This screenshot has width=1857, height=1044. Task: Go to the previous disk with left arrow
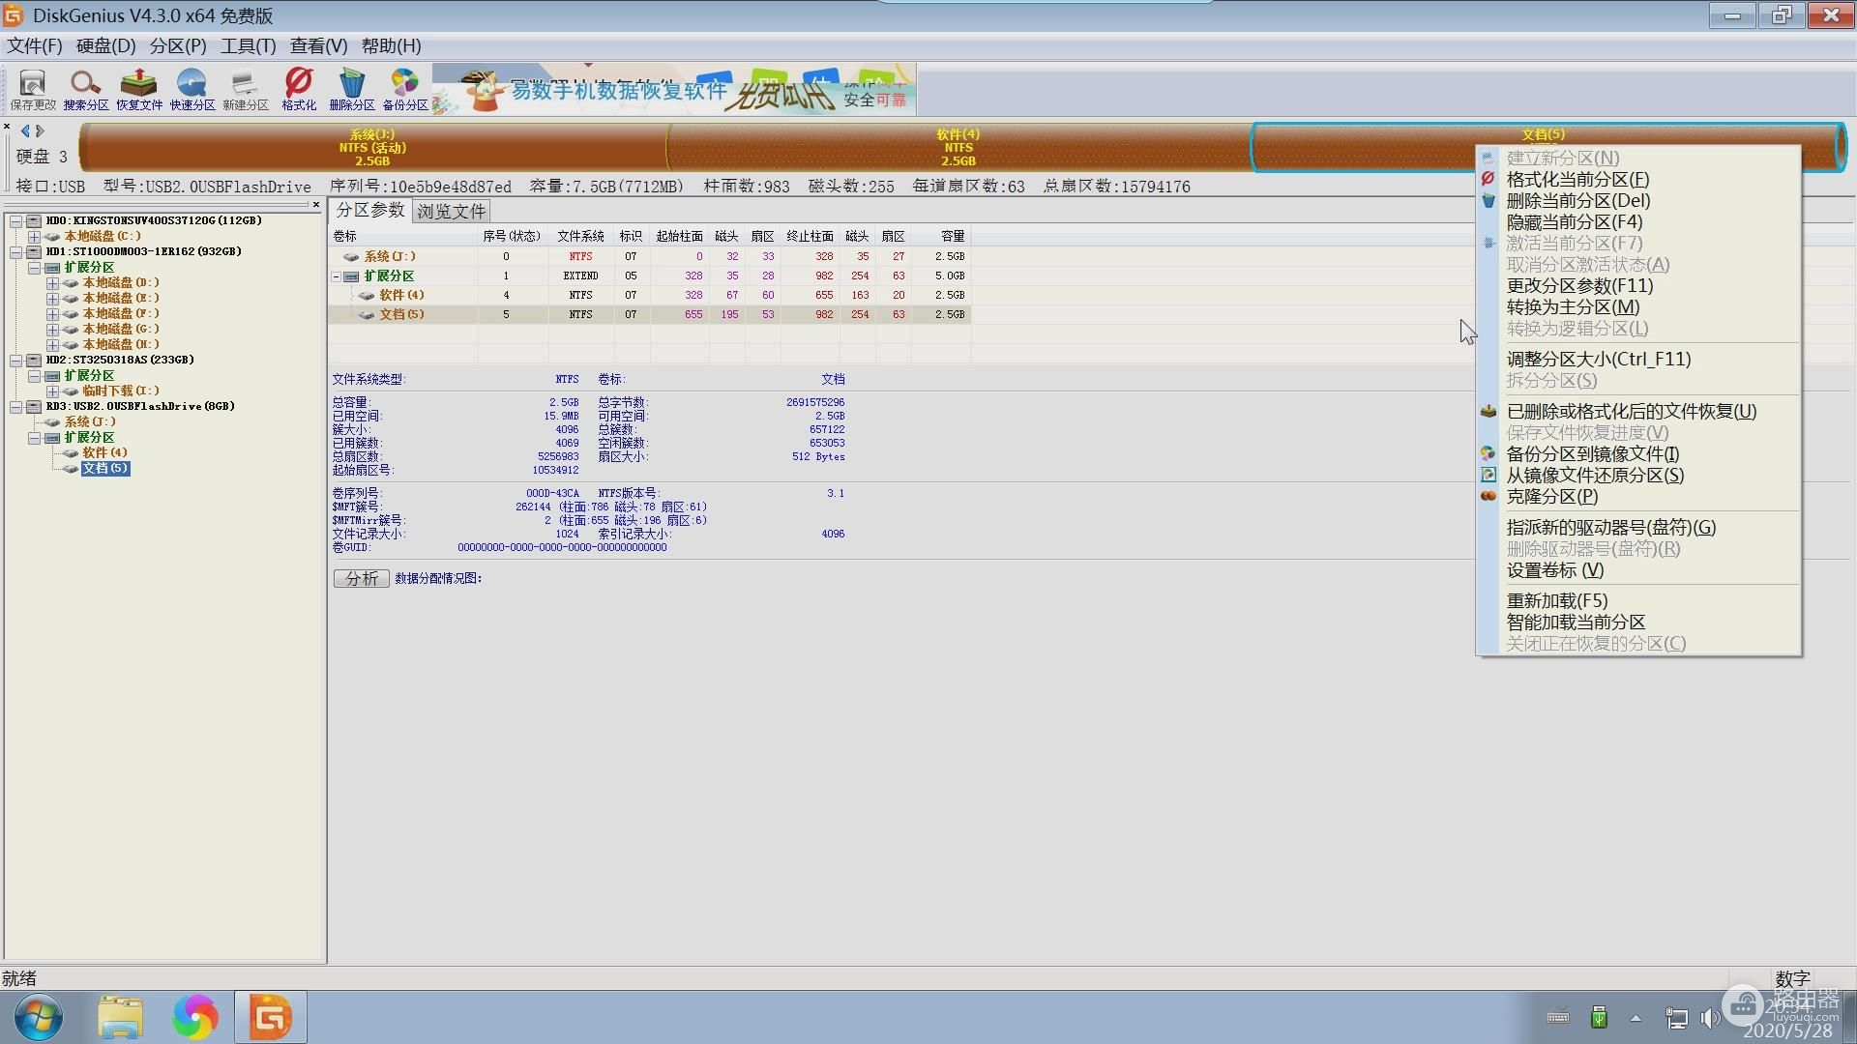[25, 130]
